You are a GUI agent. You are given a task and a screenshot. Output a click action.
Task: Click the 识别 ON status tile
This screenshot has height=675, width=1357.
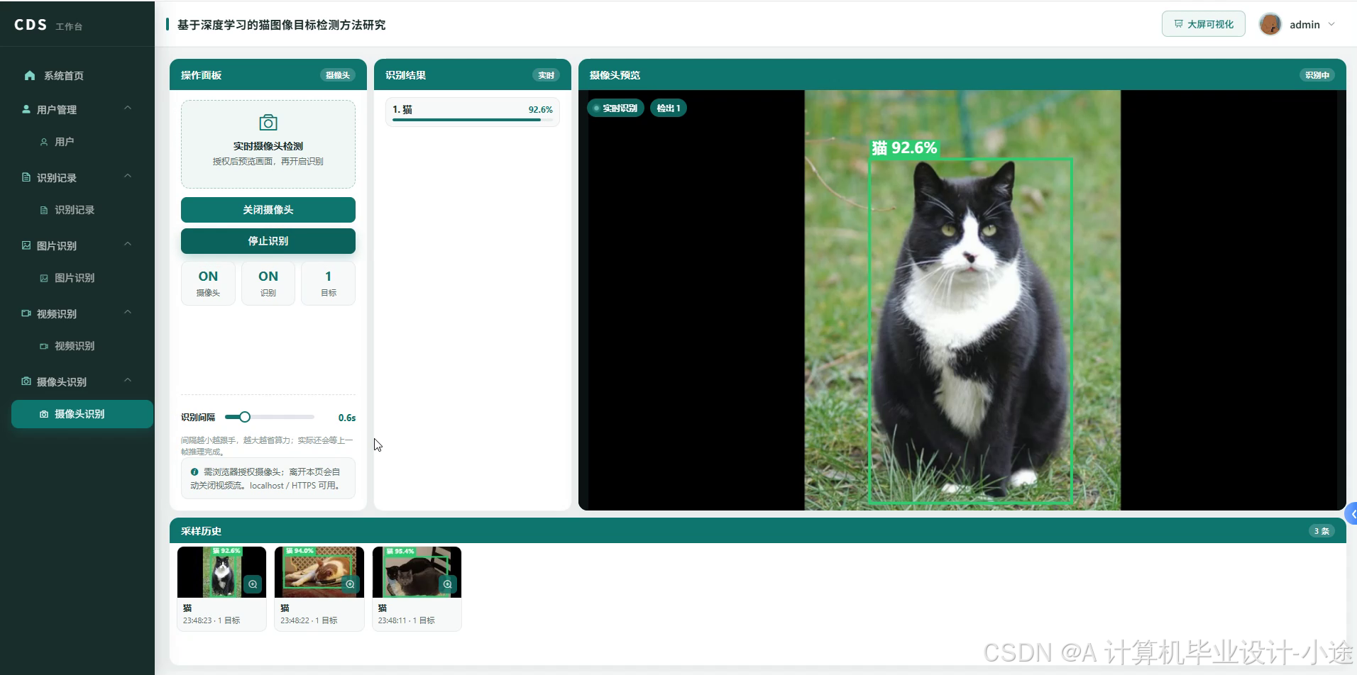tap(268, 284)
